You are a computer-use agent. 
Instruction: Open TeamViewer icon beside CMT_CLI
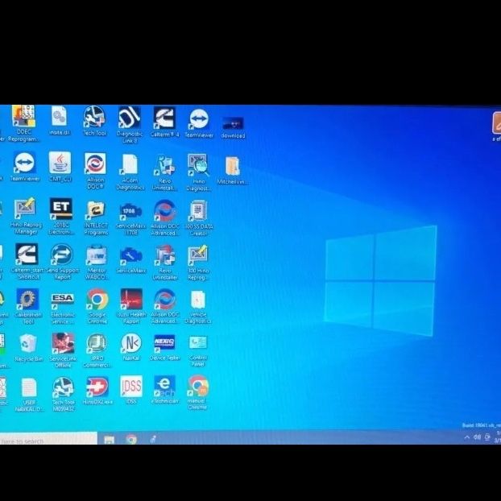click(25, 167)
